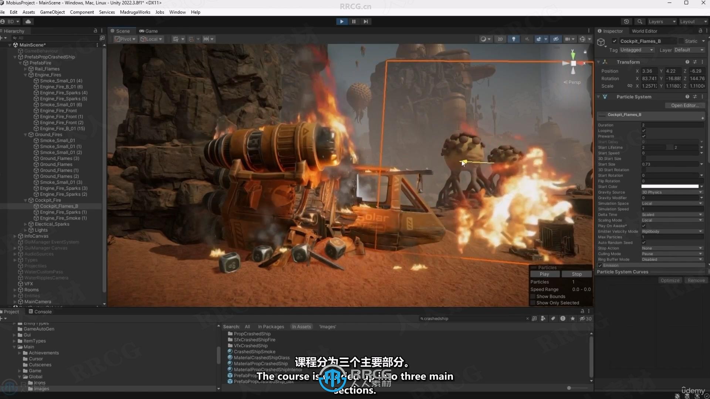Viewport: 710px width, 399px height.
Task: Click the Gizmos icon in Scene toolbar
Action: pyautogui.click(x=582, y=39)
